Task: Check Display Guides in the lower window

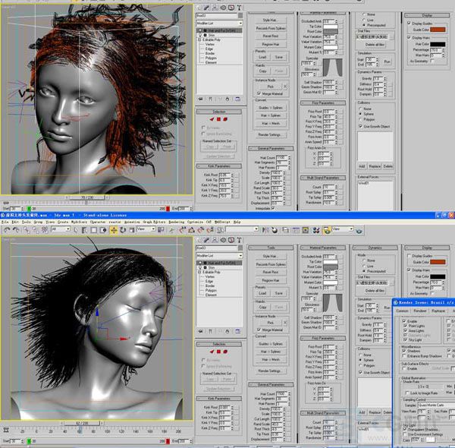Action: pos(409,256)
